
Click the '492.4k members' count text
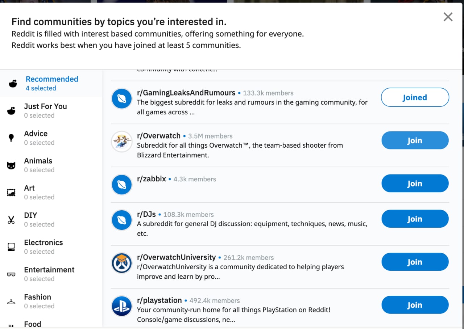215,301
